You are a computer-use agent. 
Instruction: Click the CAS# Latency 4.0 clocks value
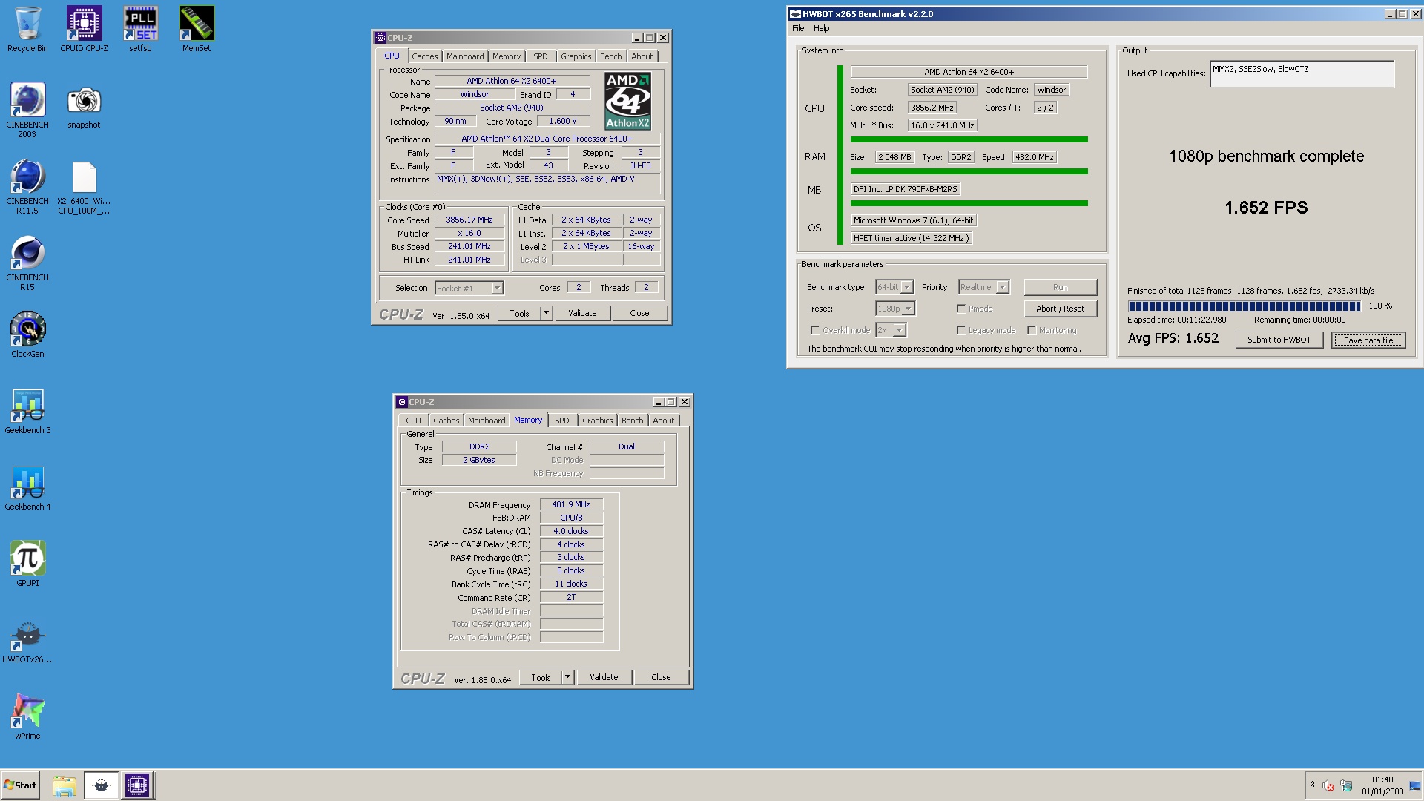(x=571, y=531)
